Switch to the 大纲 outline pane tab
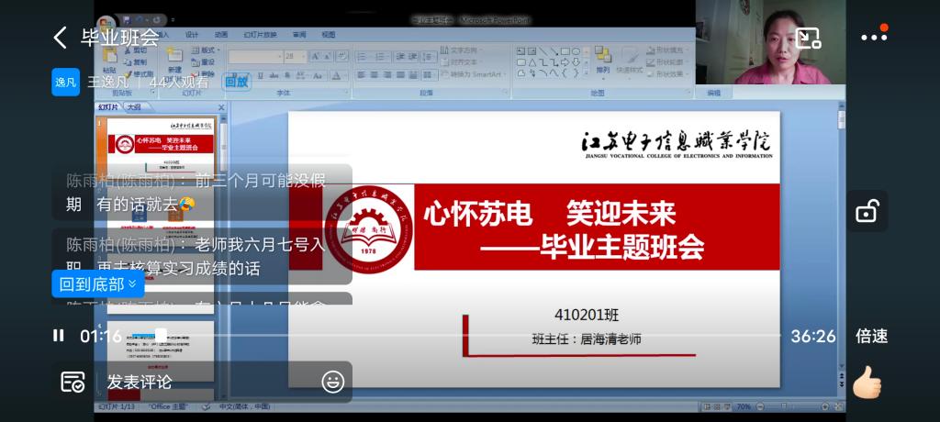Image resolution: width=940 pixels, height=422 pixels. tap(134, 107)
